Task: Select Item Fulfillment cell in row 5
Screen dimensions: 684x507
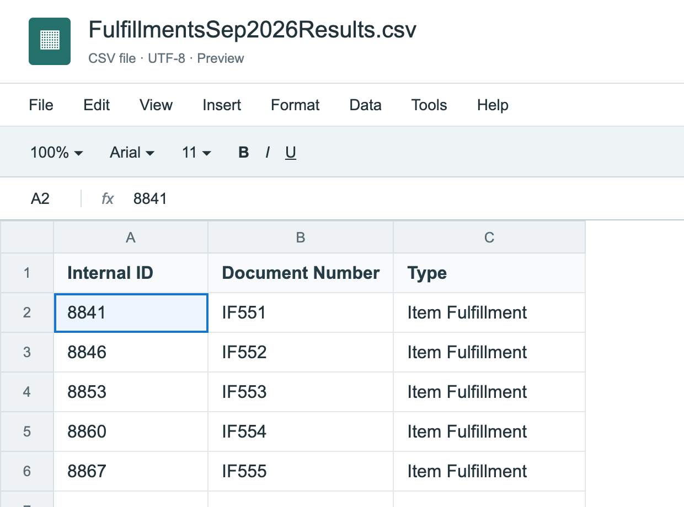Action: coord(489,432)
